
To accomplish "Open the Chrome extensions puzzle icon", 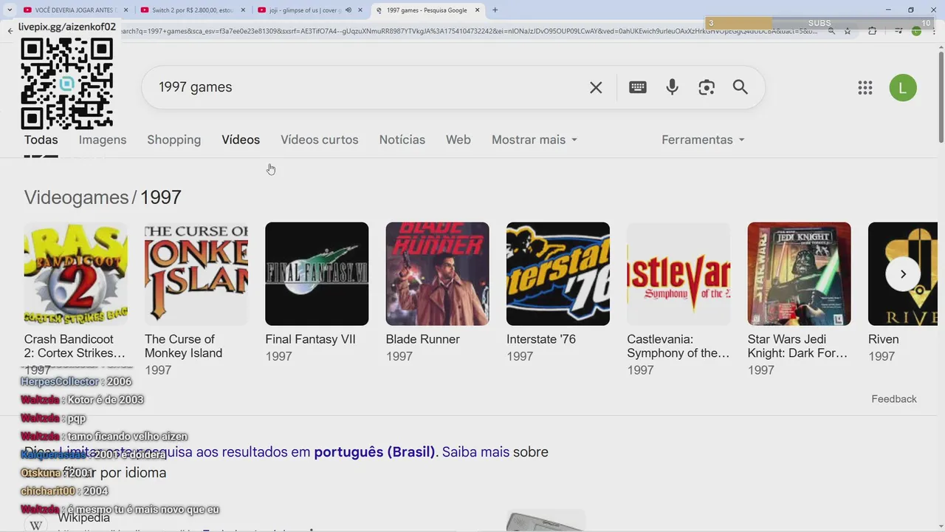I will pos(873,31).
